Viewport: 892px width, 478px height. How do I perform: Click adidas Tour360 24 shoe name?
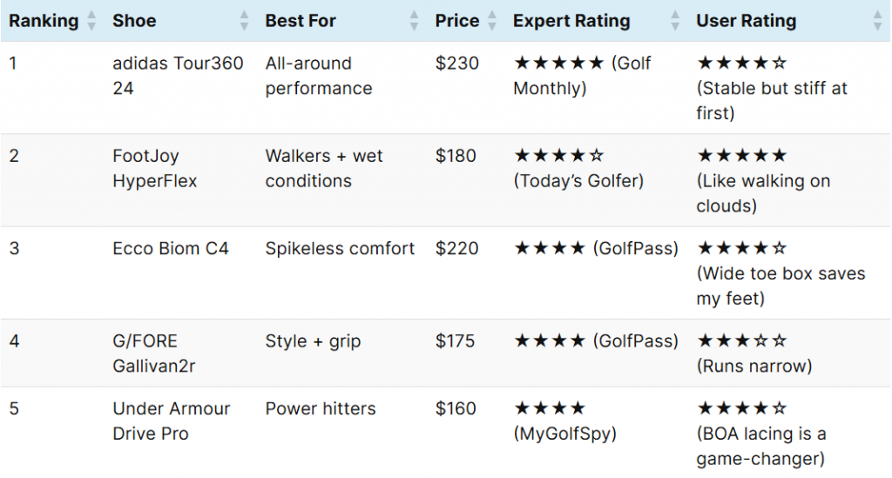(178, 76)
